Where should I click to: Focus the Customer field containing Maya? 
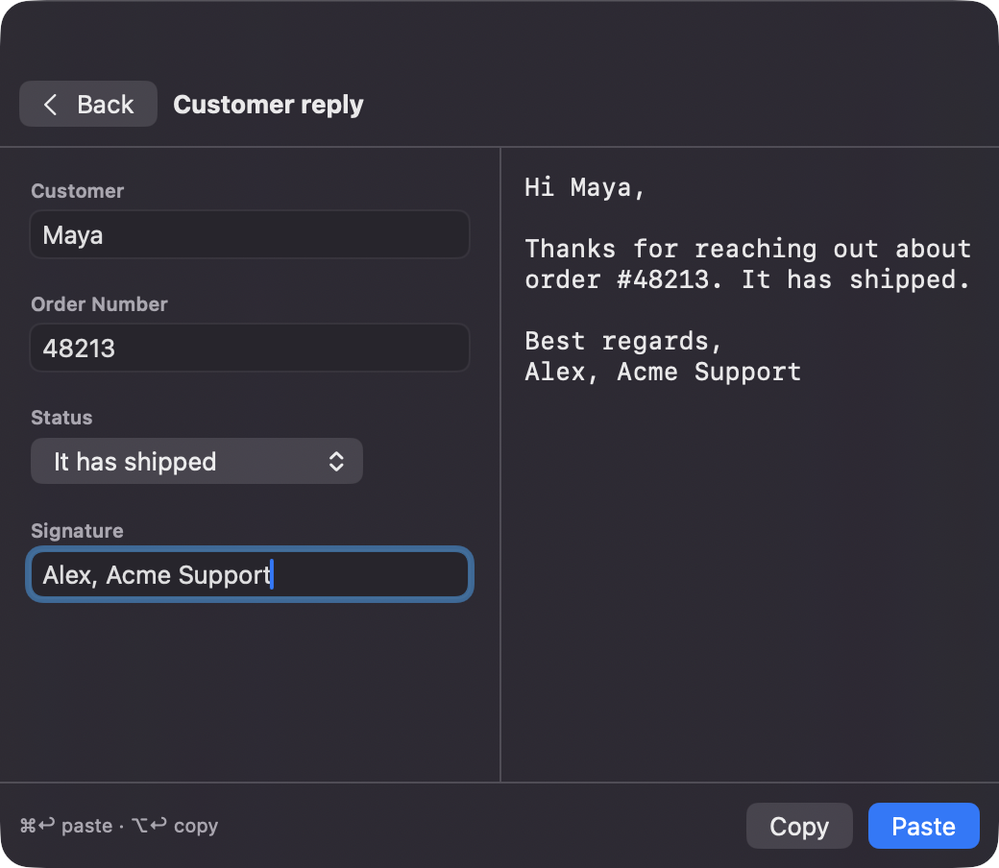pyautogui.click(x=250, y=235)
